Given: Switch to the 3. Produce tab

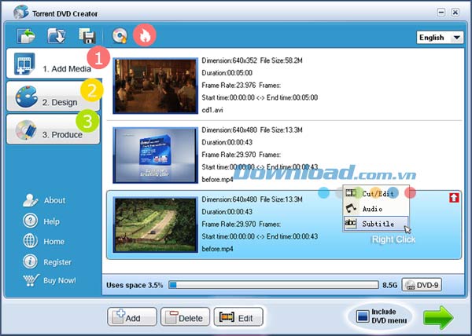Looking at the screenshot, I should (x=53, y=130).
